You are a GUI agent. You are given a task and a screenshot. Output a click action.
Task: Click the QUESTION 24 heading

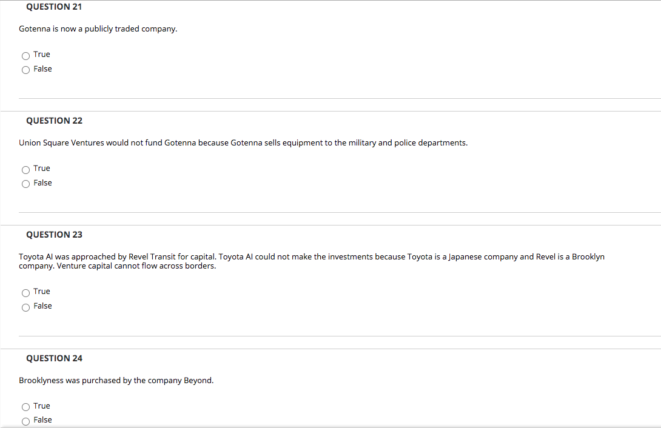click(54, 358)
